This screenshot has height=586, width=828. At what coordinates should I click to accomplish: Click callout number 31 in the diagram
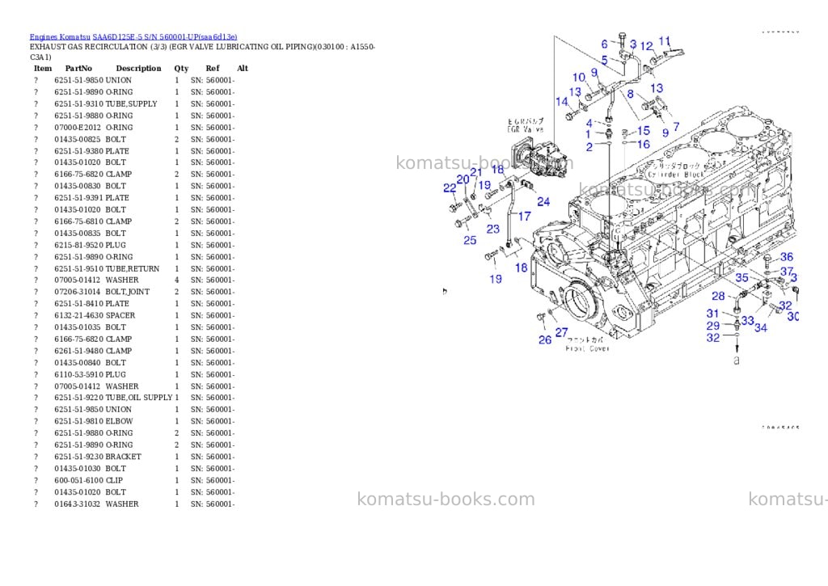713,313
